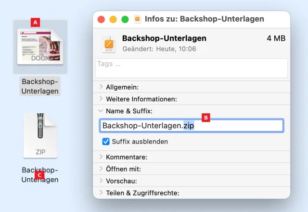Click the Infos zu: Backshop-Unterlagen window title
Image resolution: width=308 pixels, height=212 pixels.
tap(205, 19)
